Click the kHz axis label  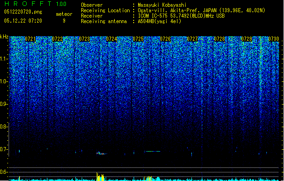[4, 37]
